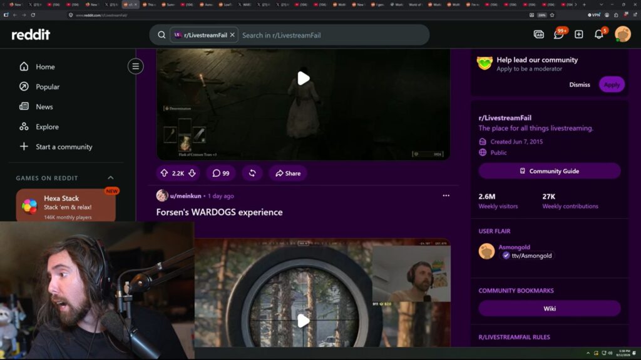Click the u/meinkun avatar image
The height and width of the screenshot is (360, 641).
click(x=162, y=196)
